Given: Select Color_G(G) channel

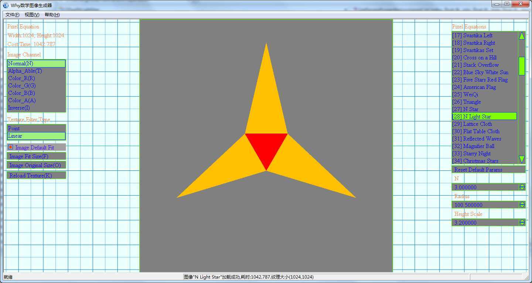Looking at the screenshot, I should 36,86.
